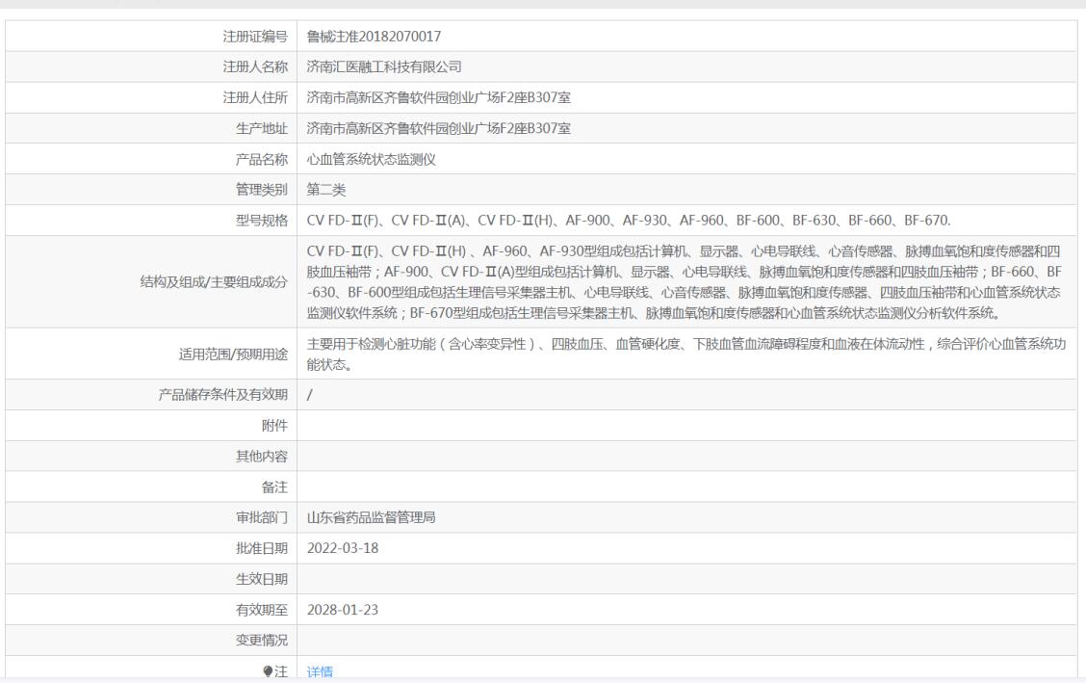Click the approving department 山东省药品监督管理局
This screenshot has height=683, width=1086.
pyautogui.click(x=372, y=517)
